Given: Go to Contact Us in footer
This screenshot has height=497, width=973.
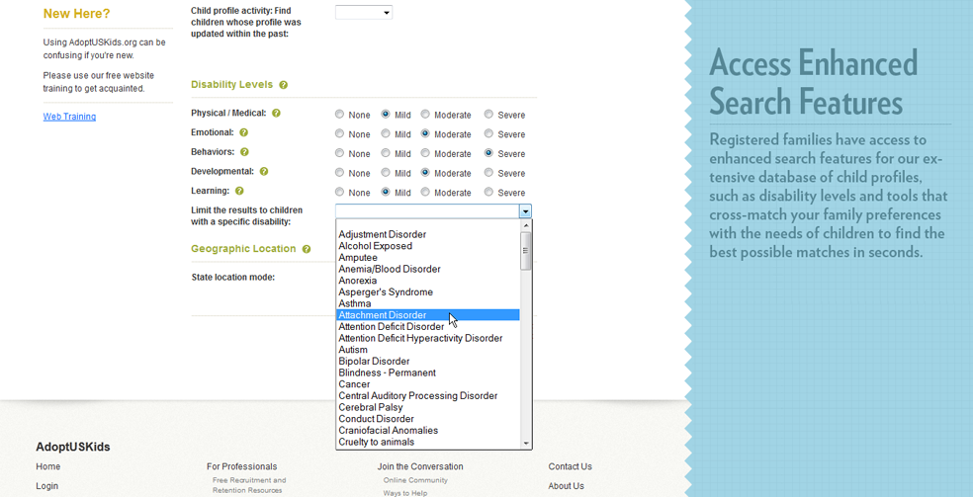Looking at the screenshot, I should (570, 466).
